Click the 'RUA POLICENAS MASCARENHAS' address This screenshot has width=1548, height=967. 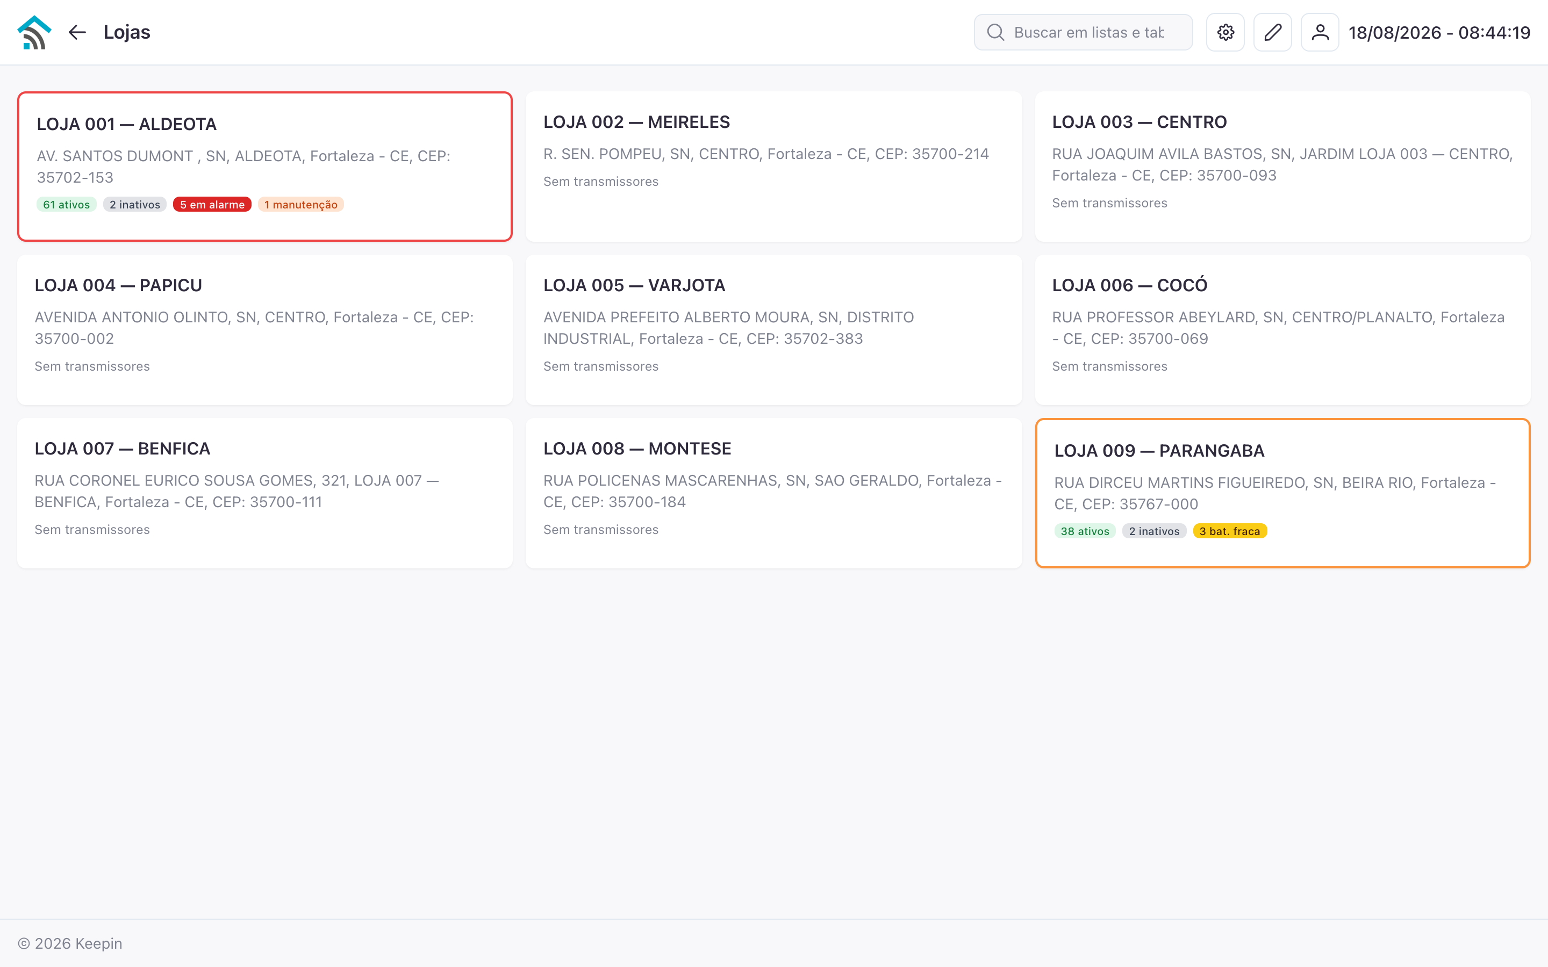772,491
